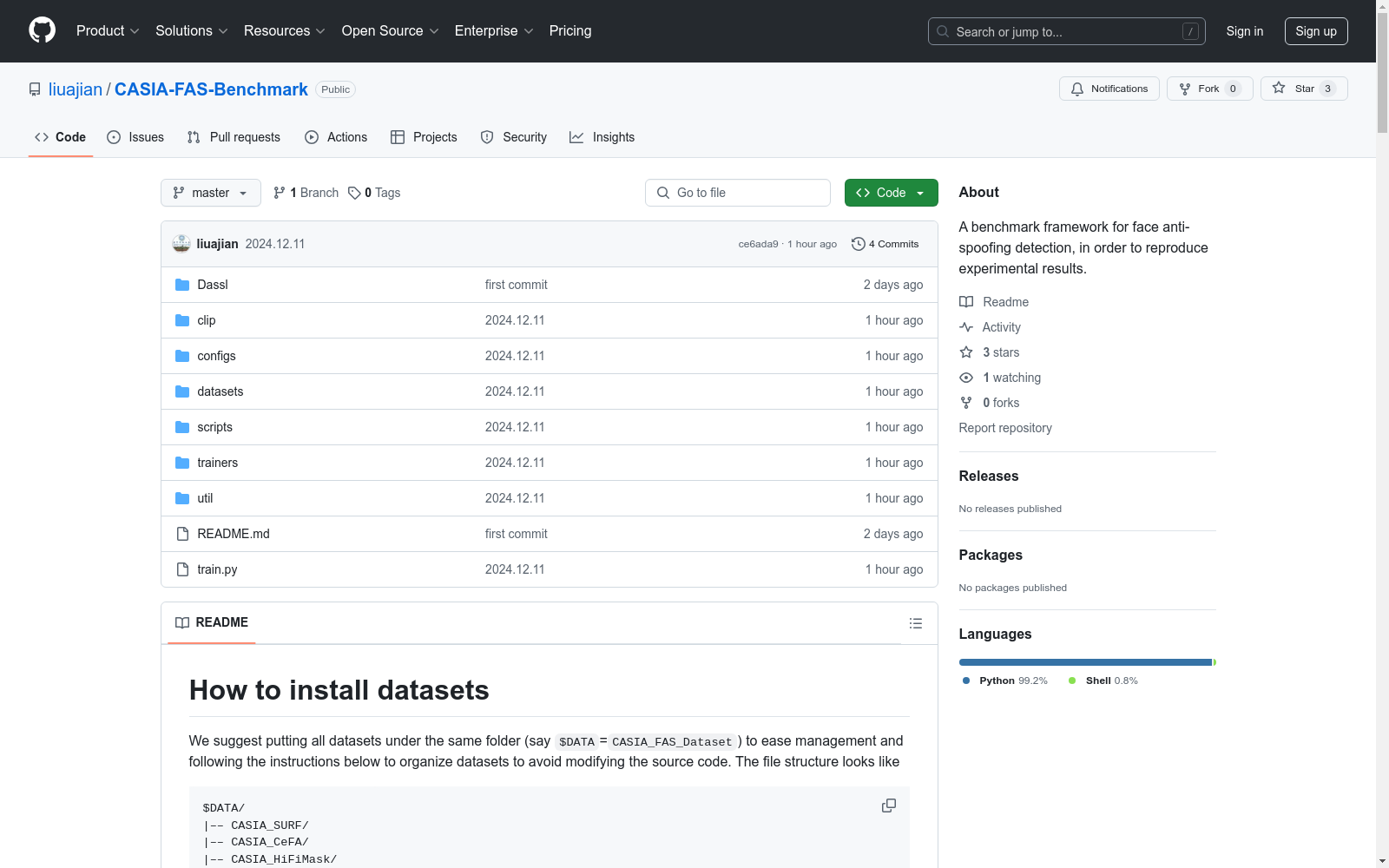Click the datasets folder icon
This screenshot has width=1389, height=868.
click(x=182, y=391)
